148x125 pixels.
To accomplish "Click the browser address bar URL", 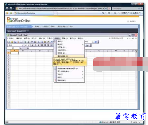I will pyautogui.click(x=60, y=9).
